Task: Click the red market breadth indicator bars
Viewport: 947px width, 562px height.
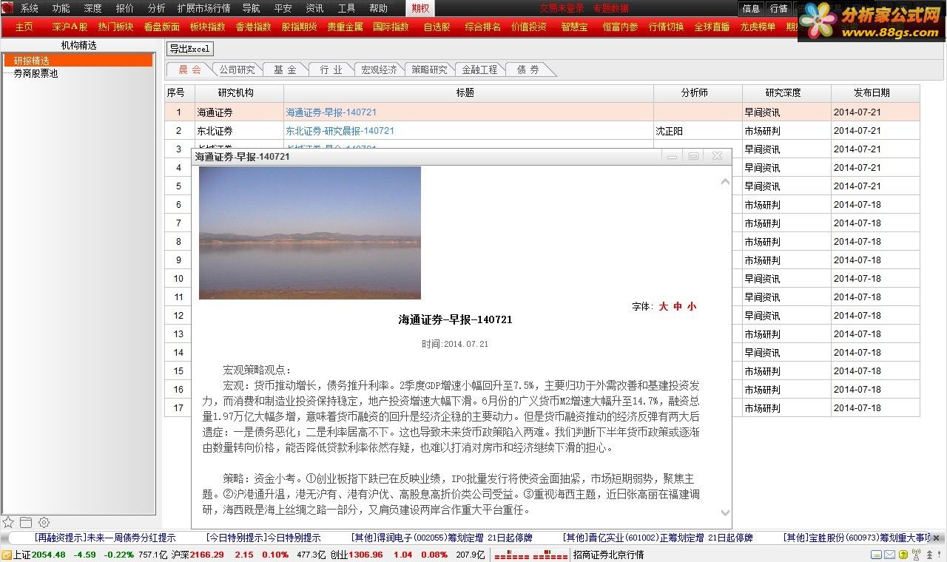Action: (x=530, y=555)
